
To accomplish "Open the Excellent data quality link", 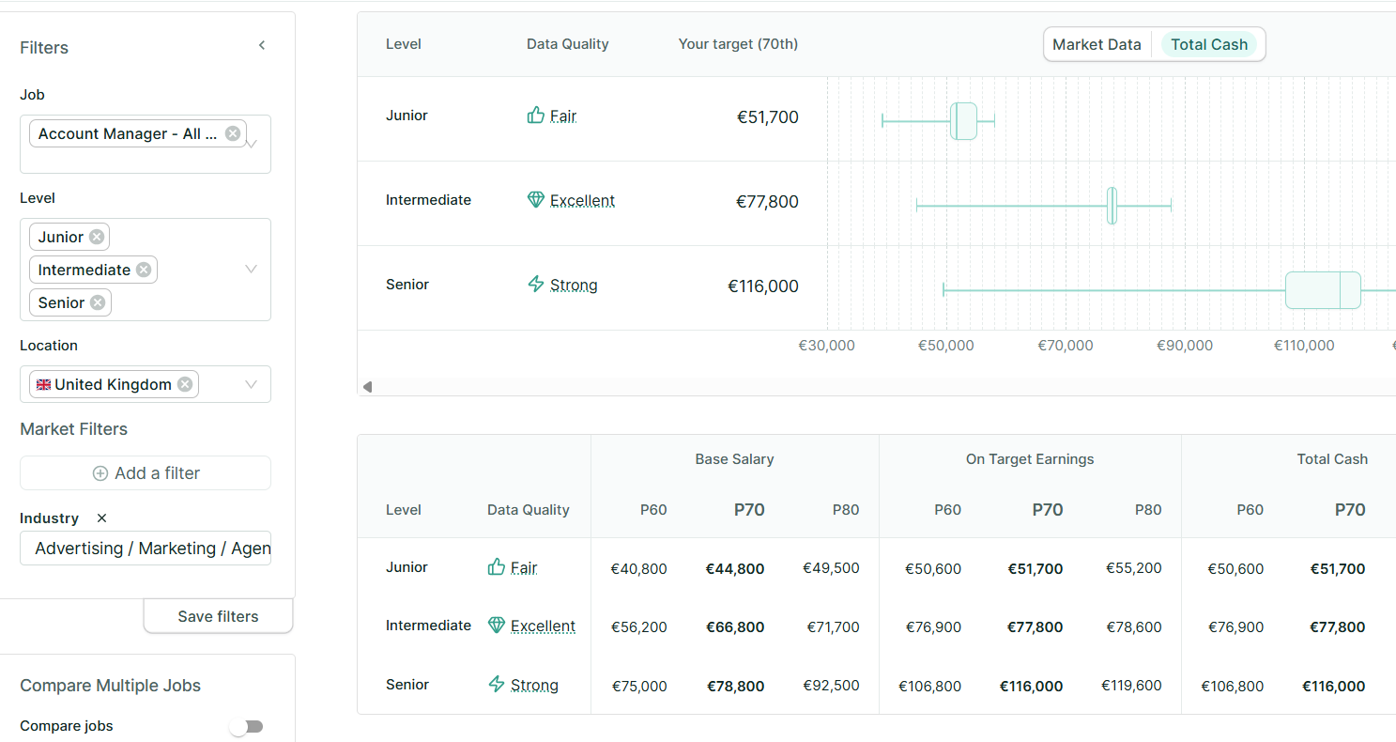I will coord(583,200).
